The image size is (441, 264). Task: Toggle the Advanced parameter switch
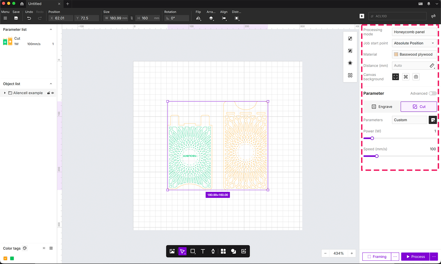tap(432, 93)
